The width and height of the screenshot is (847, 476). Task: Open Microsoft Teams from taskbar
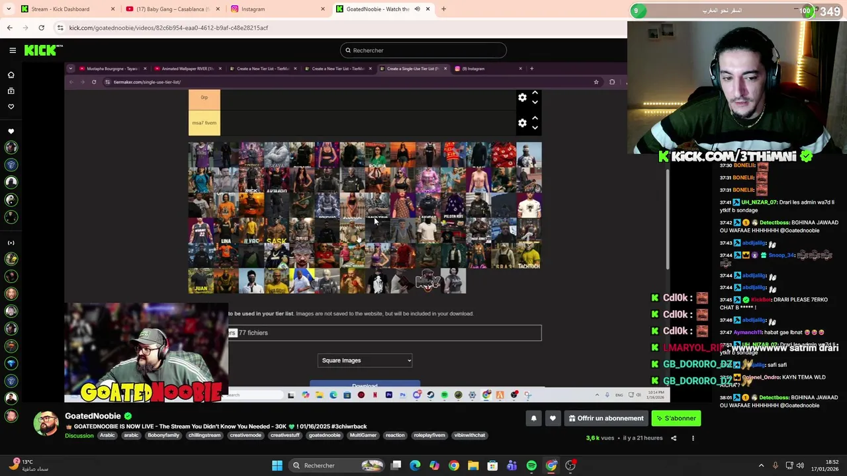(x=512, y=465)
